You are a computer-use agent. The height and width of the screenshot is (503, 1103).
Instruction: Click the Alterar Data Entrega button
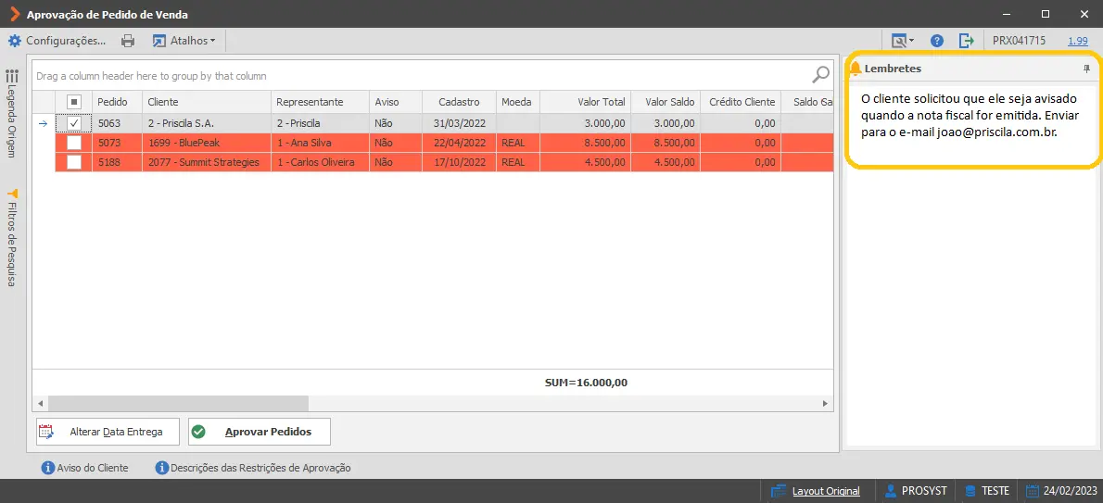[x=108, y=432]
